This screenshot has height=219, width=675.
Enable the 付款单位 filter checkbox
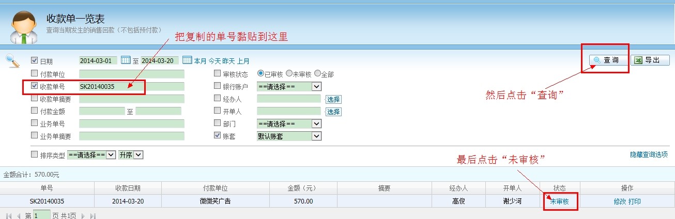click(35, 73)
